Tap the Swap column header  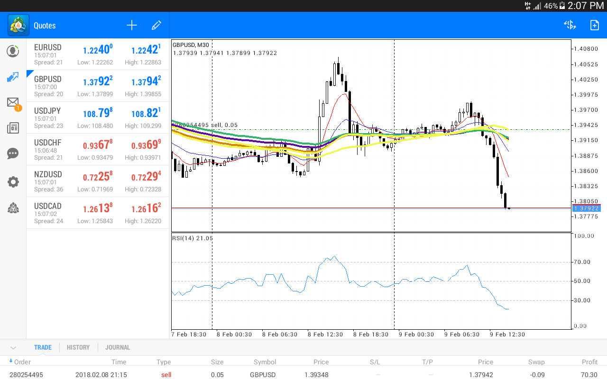pos(536,362)
